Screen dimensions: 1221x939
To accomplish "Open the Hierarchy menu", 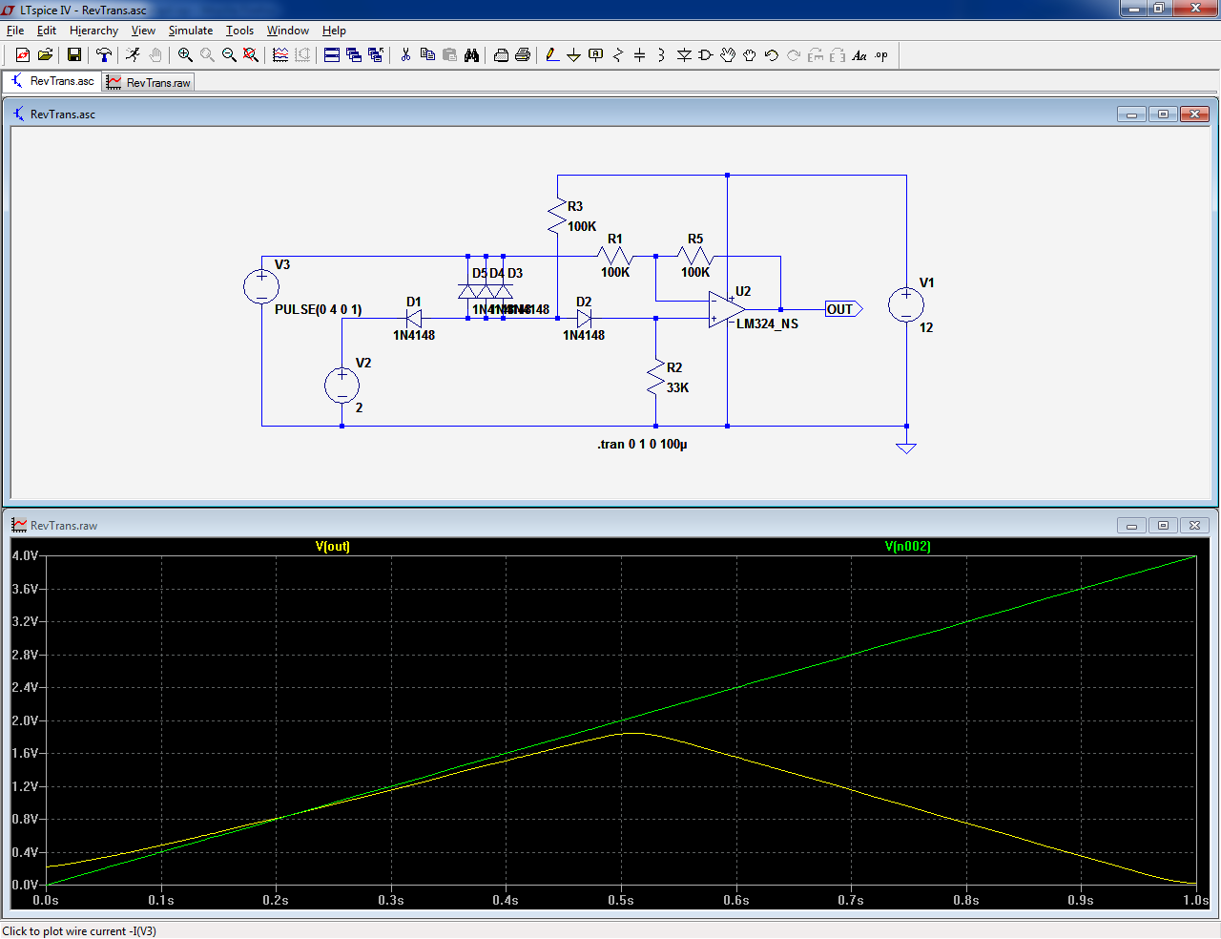I will (93, 31).
